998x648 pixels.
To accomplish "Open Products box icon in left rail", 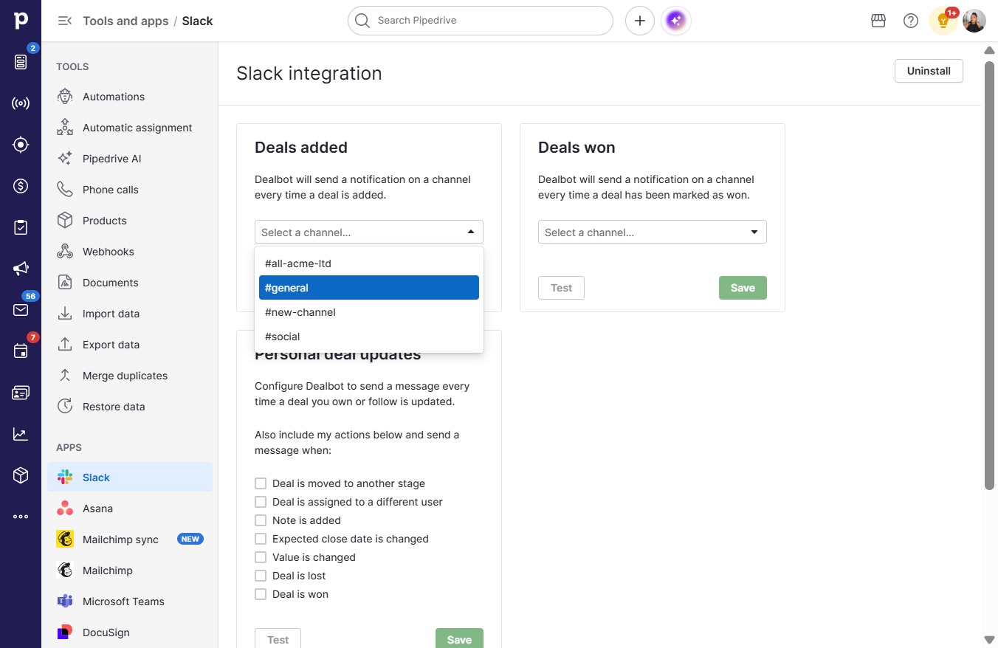I will coord(21,475).
